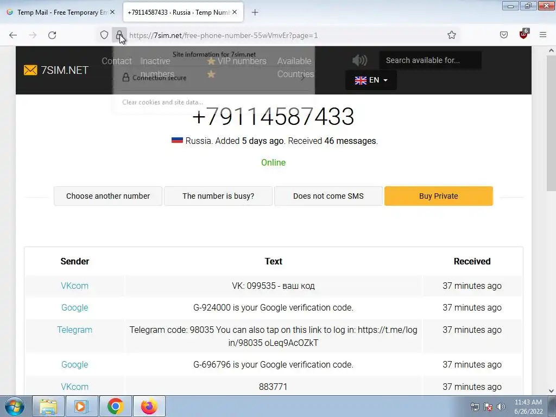The width and height of the screenshot is (556, 417).
Task: Click the Search available for field
Action: [x=430, y=60]
